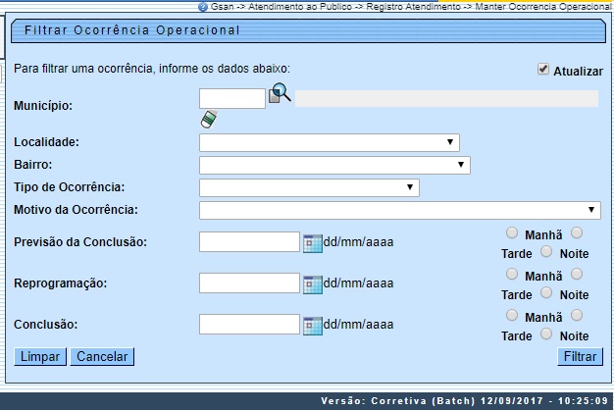Expand the Localidade dropdown
614x411 pixels.
(x=329, y=142)
